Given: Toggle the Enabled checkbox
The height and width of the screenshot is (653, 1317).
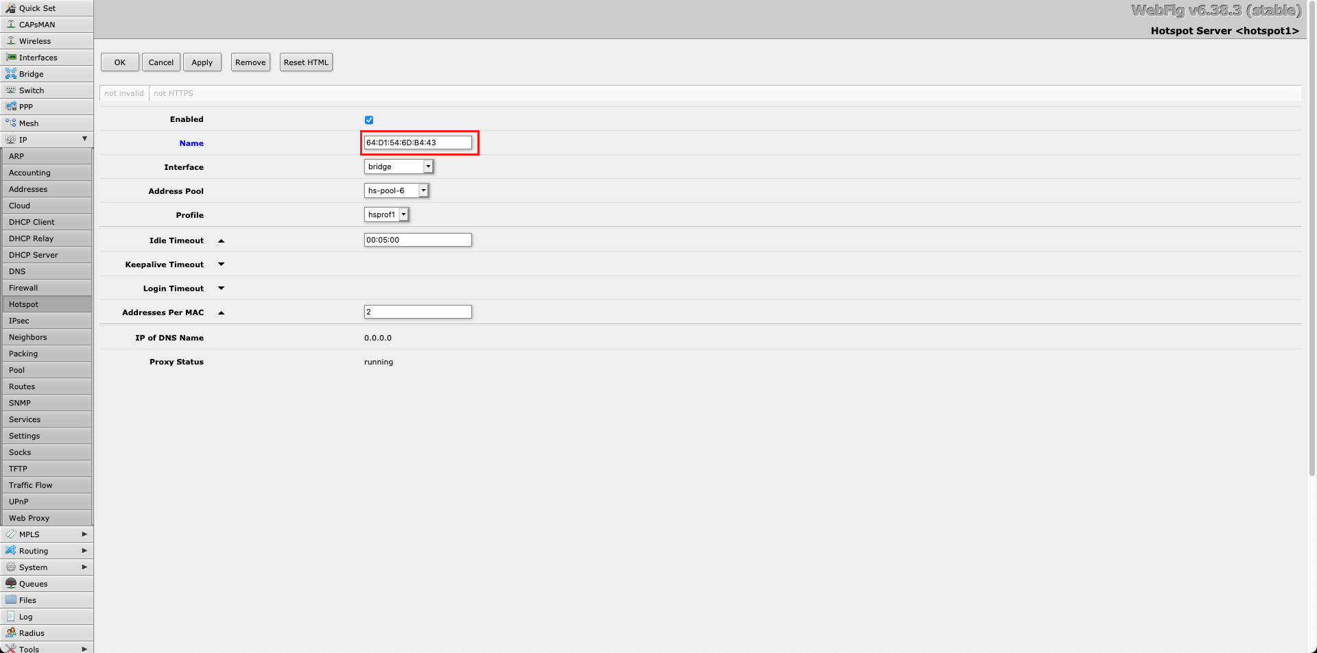Looking at the screenshot, I should [x=369, y=120].
